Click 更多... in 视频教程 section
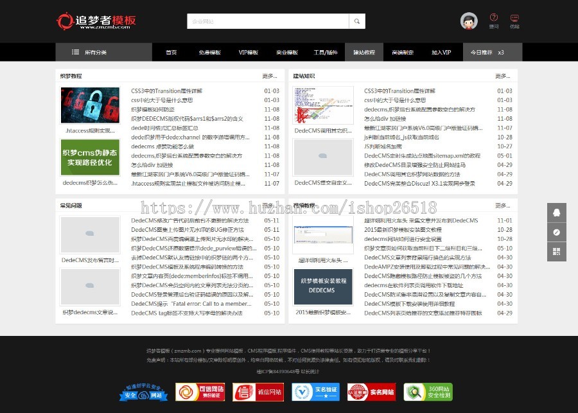 coord(502,206)
